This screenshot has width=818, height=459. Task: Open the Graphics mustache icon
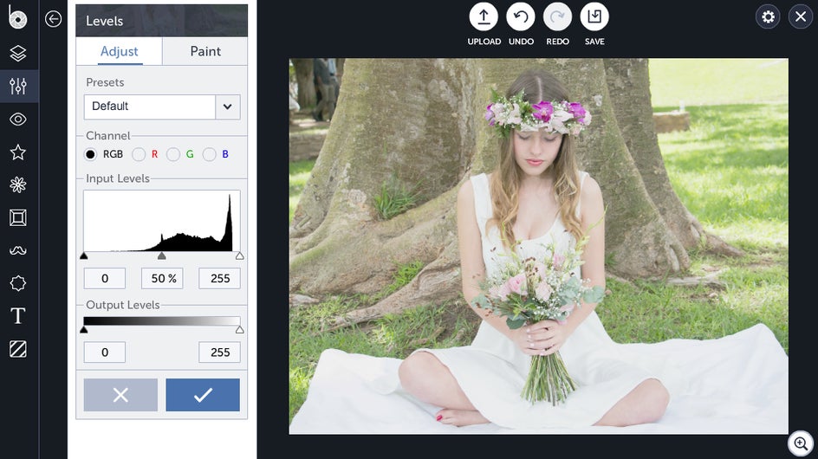(17, 251)
